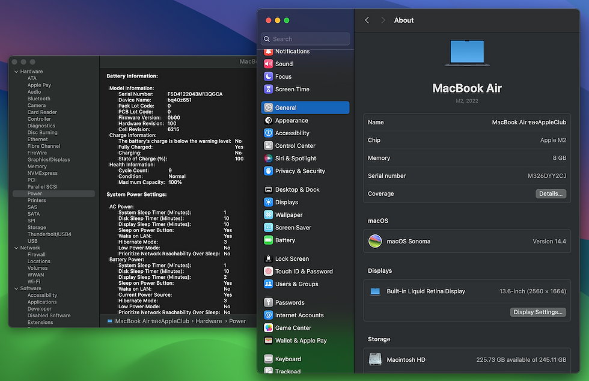Open Touch ID & Password fingerprint icon
Screen dimensions: 589x381
pyautogui.click(x=268, y=271)
